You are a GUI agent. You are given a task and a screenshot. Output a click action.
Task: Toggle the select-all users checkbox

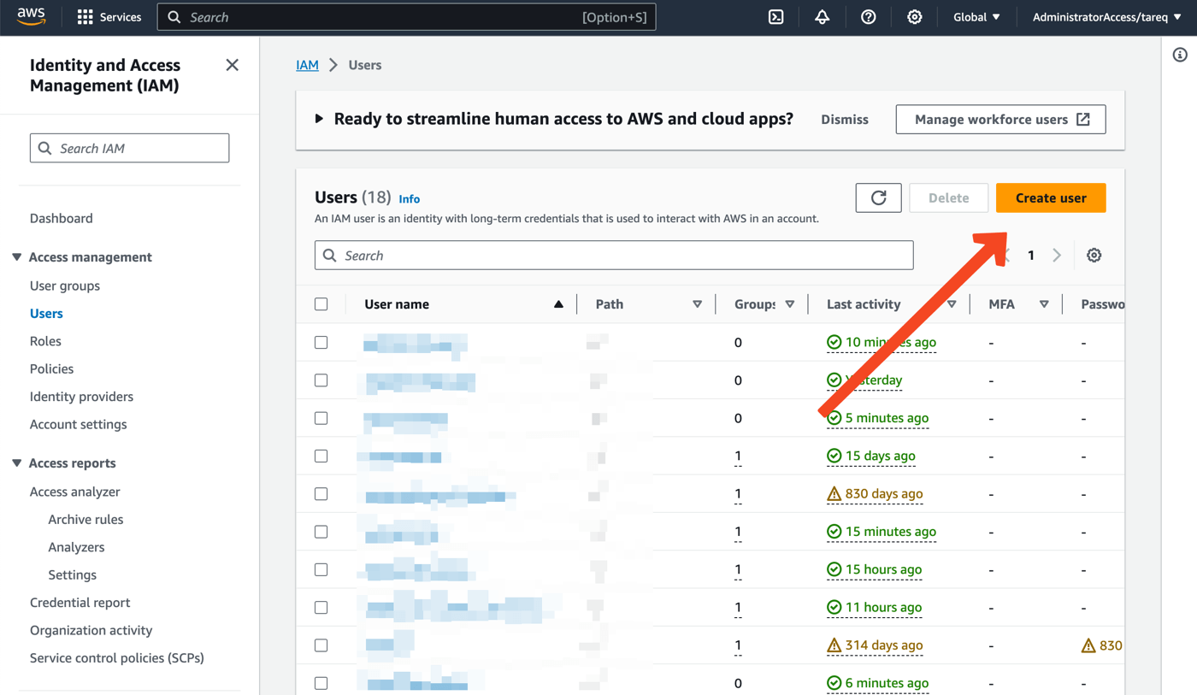pyautogui.click(x=321, y=304)
